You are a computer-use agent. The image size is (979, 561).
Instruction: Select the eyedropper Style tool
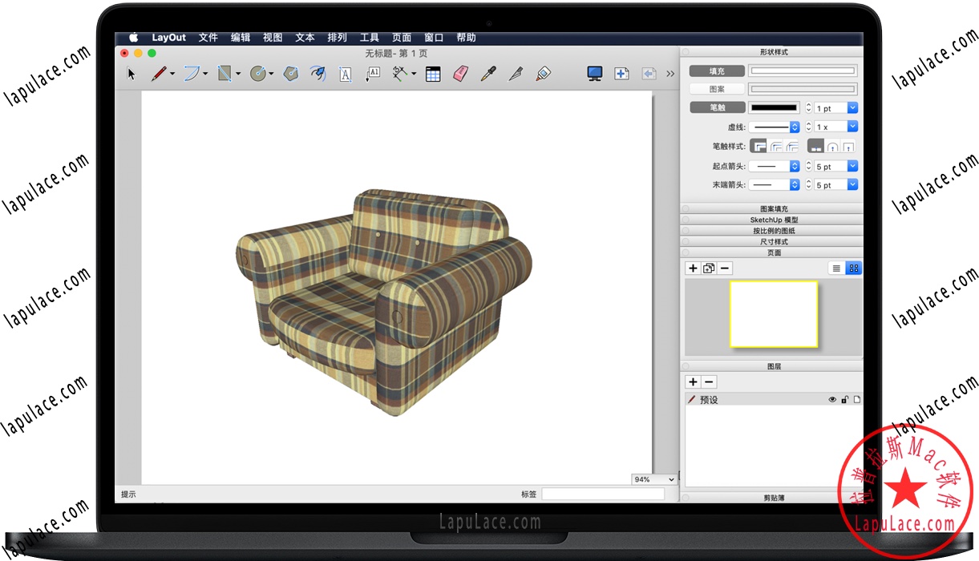click(x=487, y=74)
